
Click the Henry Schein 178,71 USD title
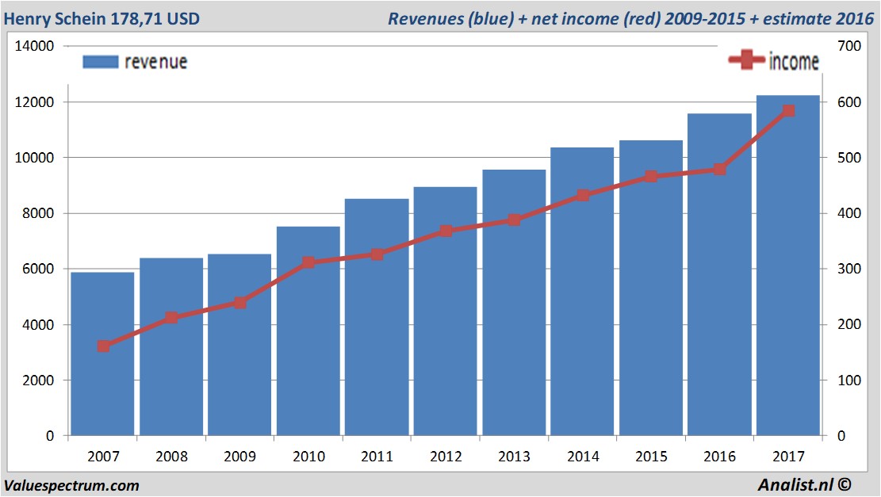coord(102,17)
